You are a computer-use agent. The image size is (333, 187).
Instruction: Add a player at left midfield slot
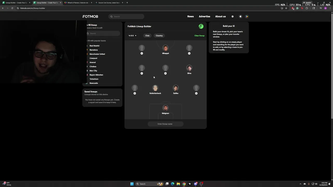click(142, 73)
